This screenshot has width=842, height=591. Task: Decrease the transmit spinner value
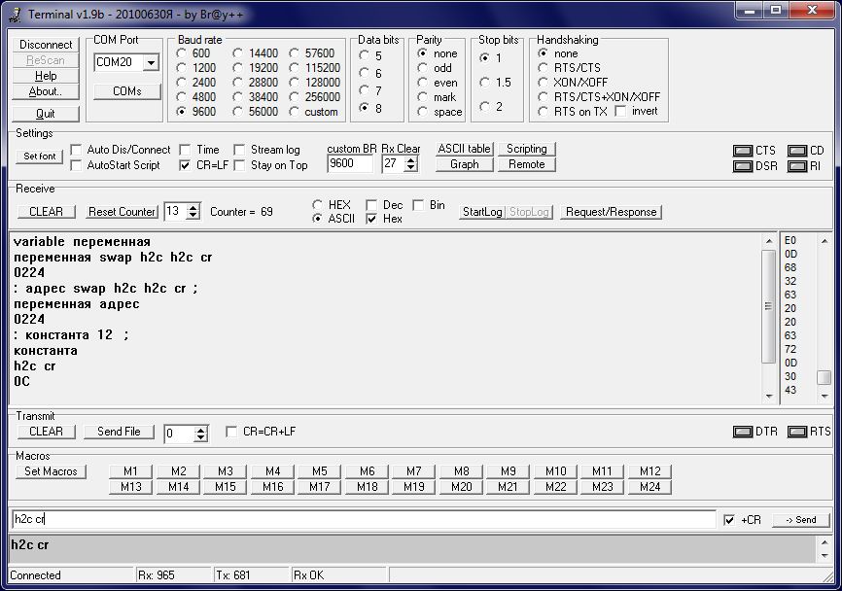[201, 437]
